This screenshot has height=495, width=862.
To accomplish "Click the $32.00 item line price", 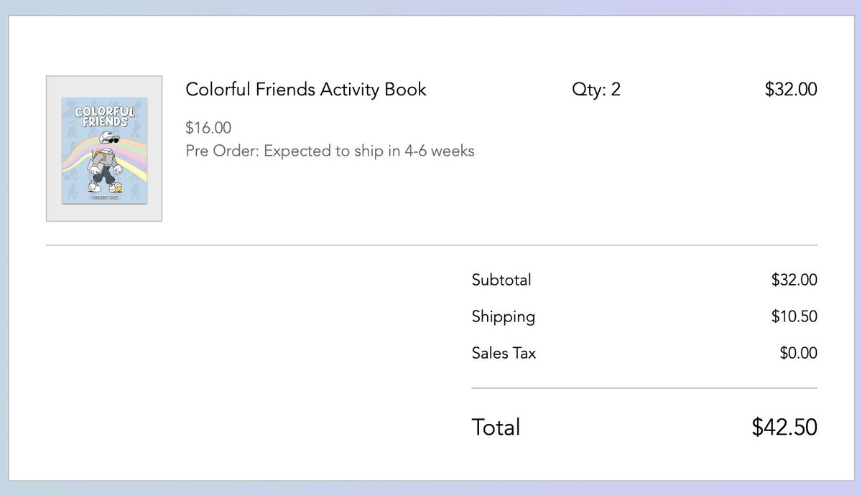I will click(791, 90).
